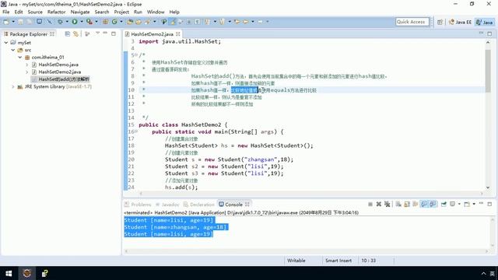Maximize the Package Explorer panel
The height and width of the screenshot is (280, 498).
coord(114,33)
